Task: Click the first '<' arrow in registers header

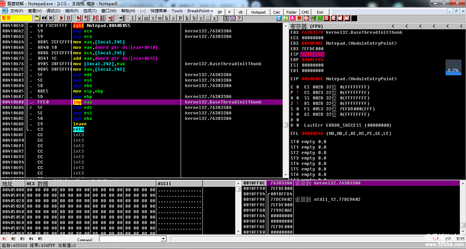Action: click(393, 26)
